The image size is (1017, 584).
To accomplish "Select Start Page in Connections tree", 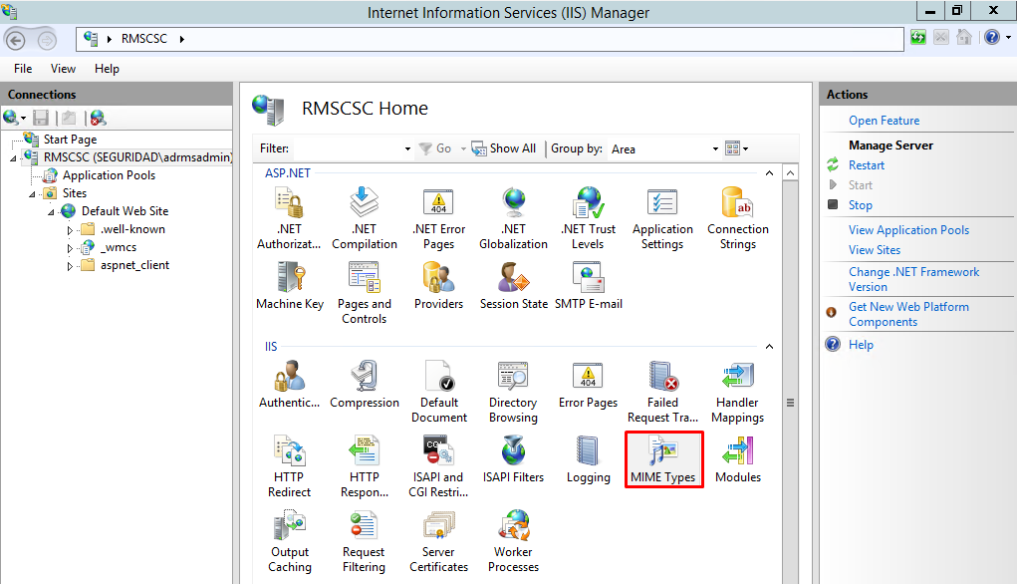I will point(70,140).
